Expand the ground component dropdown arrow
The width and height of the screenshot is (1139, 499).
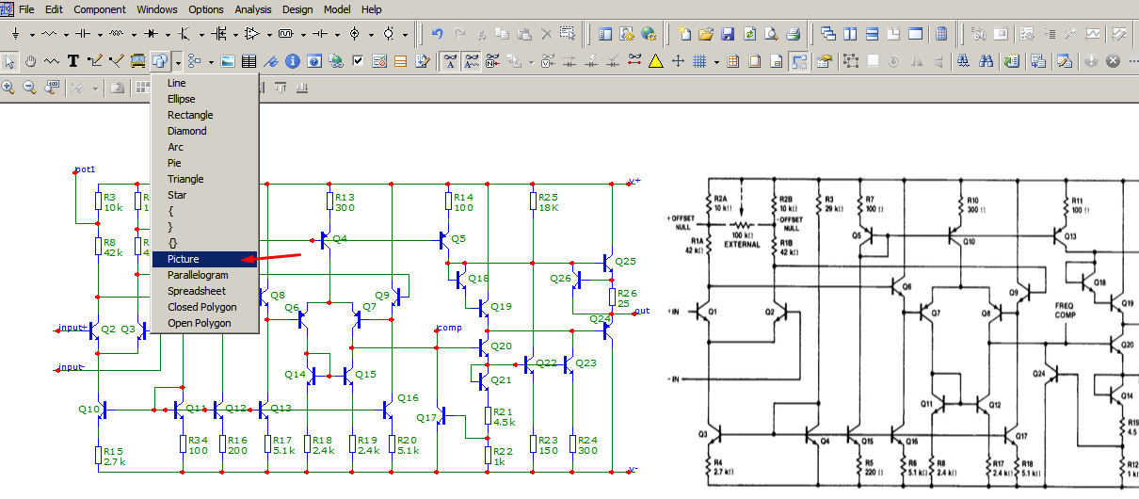[33, 34]
